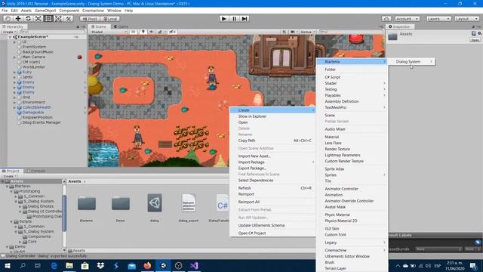
Task: Open the Windows Start menu
Action: click(7, 265)
